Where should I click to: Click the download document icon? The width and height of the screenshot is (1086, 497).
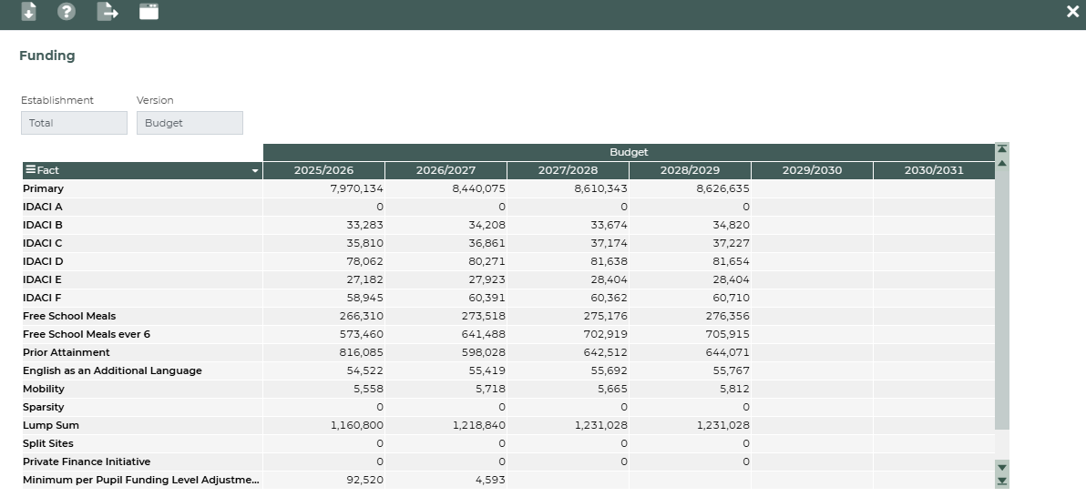pos(28,12)
